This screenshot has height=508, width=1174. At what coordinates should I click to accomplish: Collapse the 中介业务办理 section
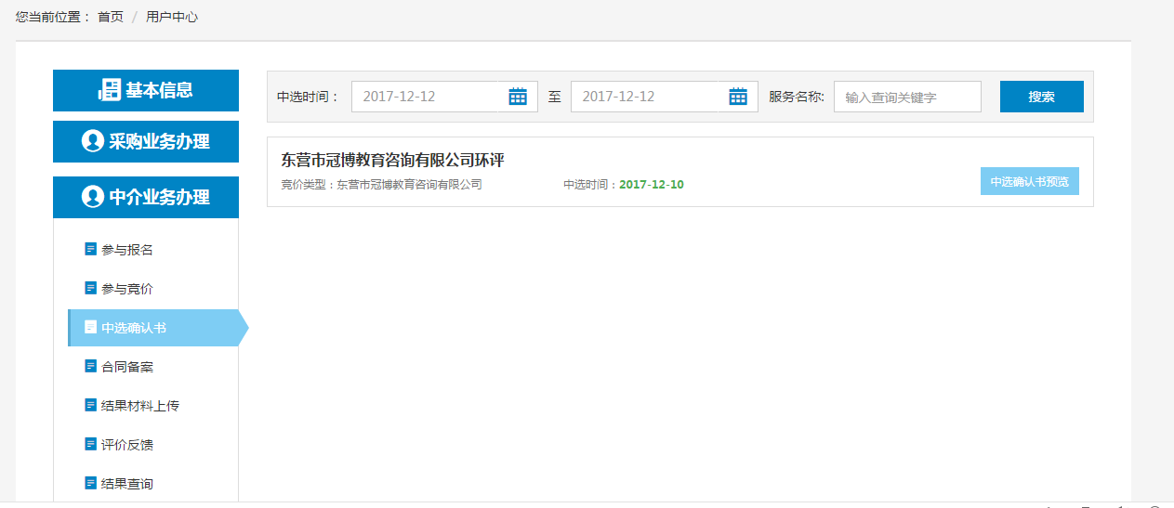tap(146, 197)
